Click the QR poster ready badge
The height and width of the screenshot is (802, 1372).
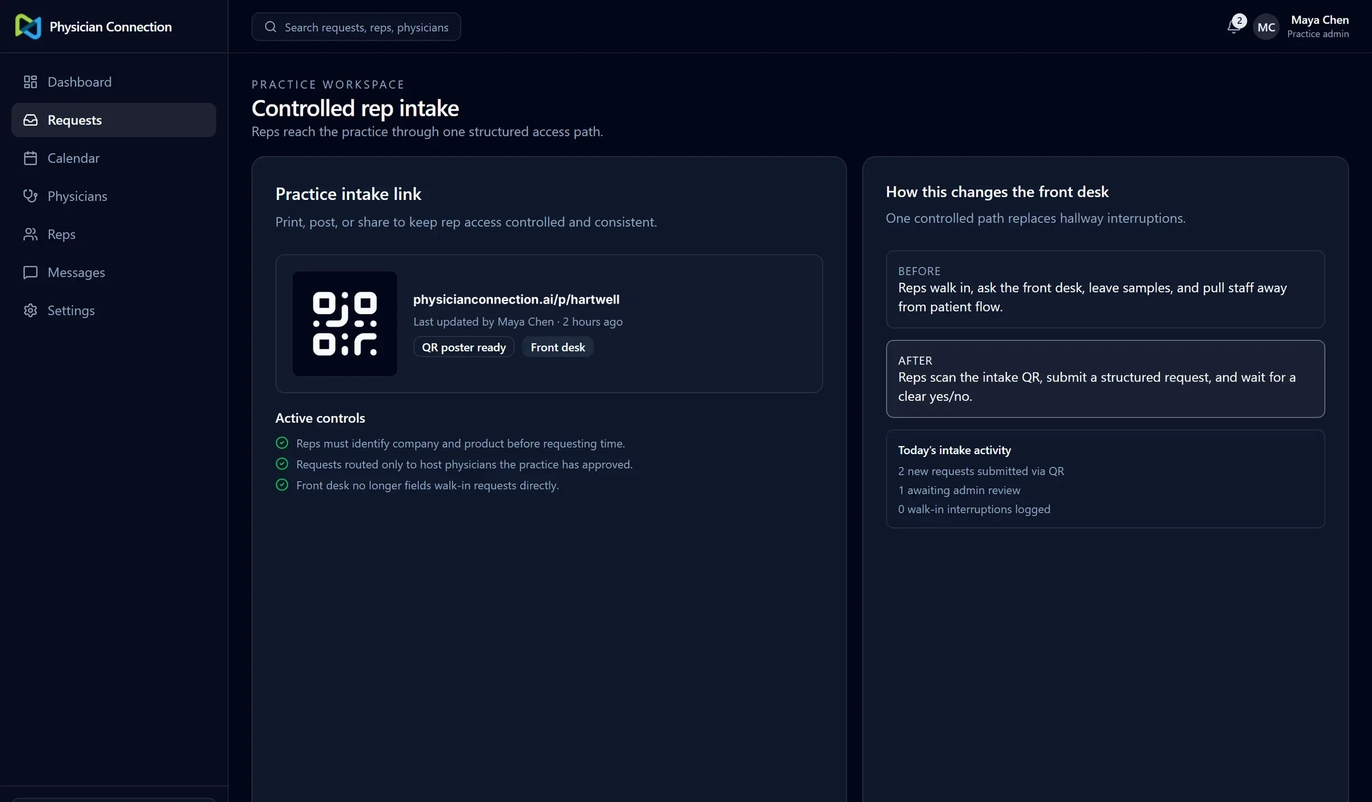[x=464, y=347]
